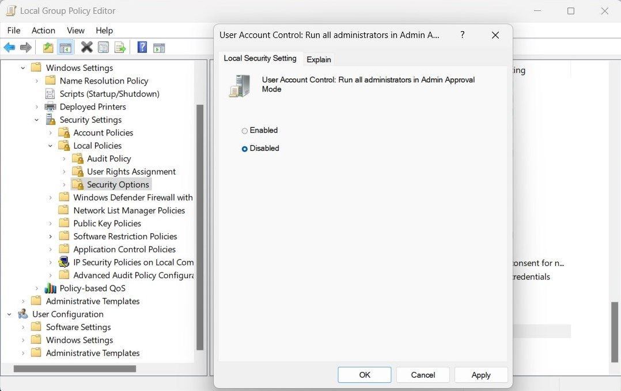Viewport: 621px width, 391px height.
Task: Open the Action menu
Action: point(43,30)
